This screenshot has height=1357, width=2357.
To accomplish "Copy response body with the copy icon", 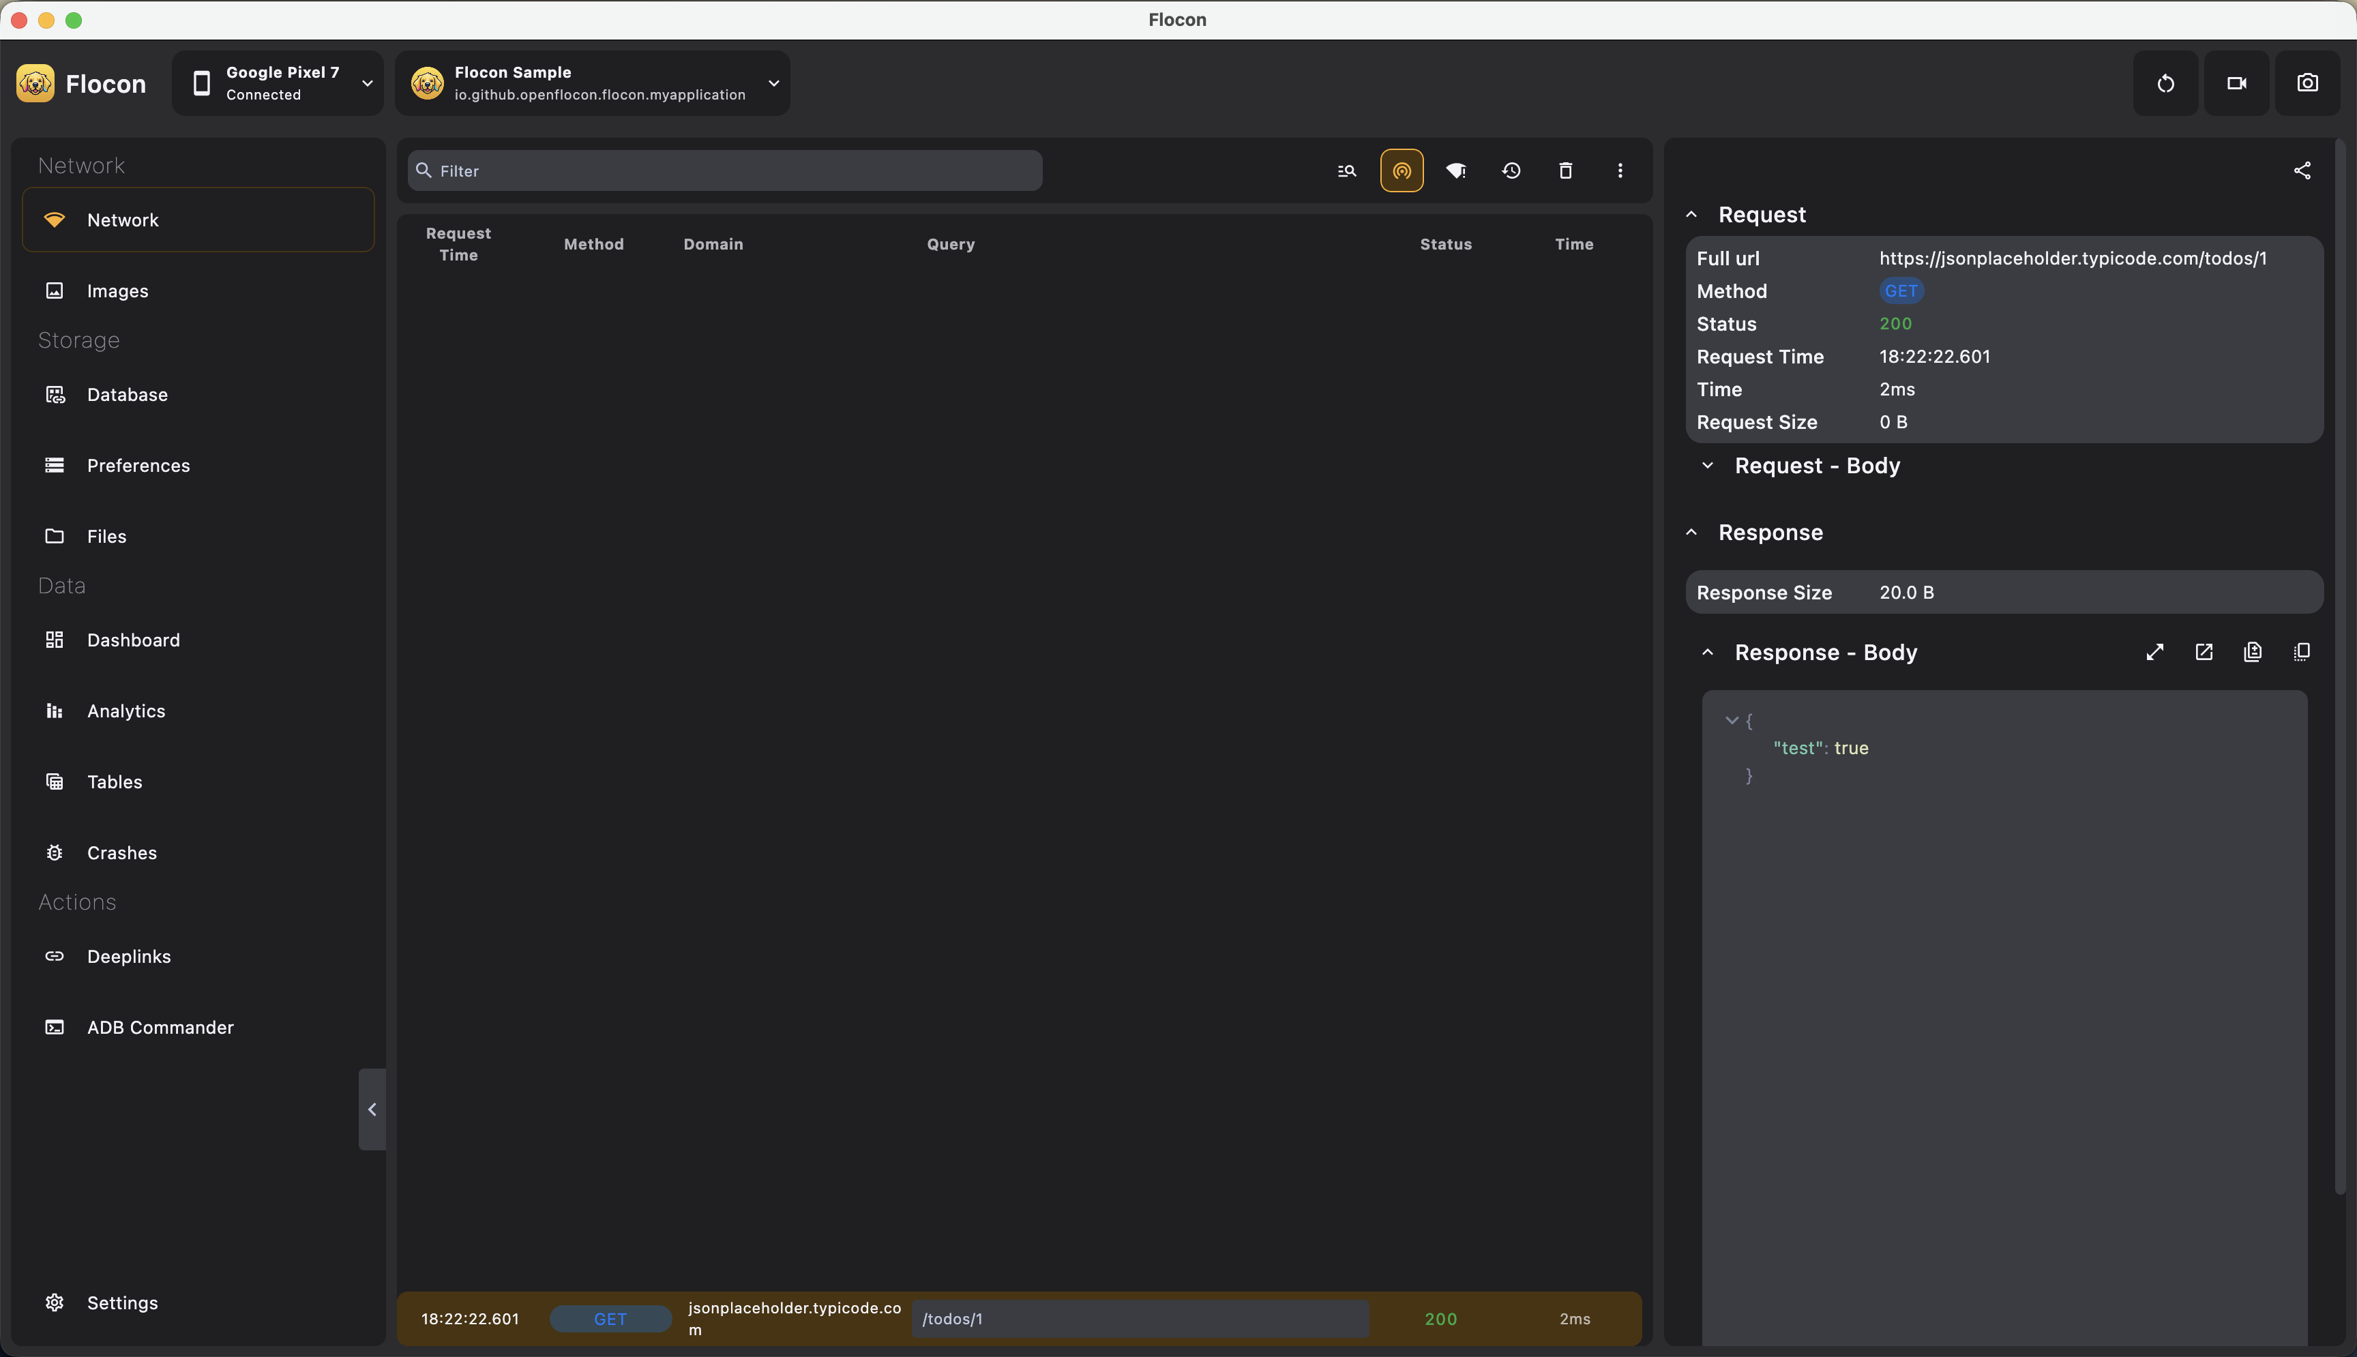I will 2302,653.
